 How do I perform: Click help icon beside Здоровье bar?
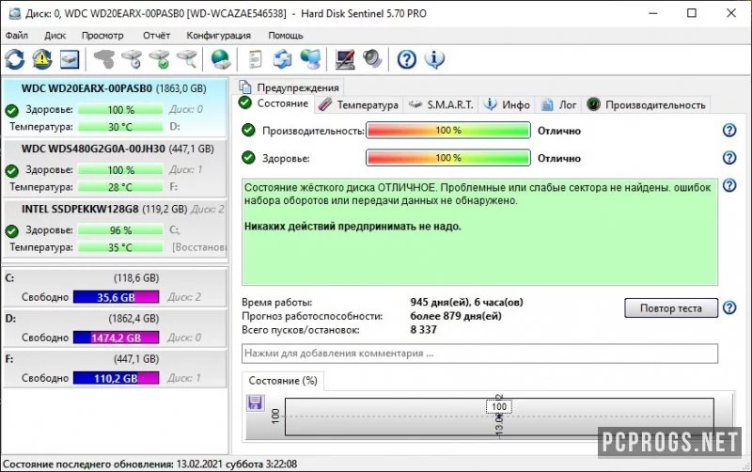point(729,157)
